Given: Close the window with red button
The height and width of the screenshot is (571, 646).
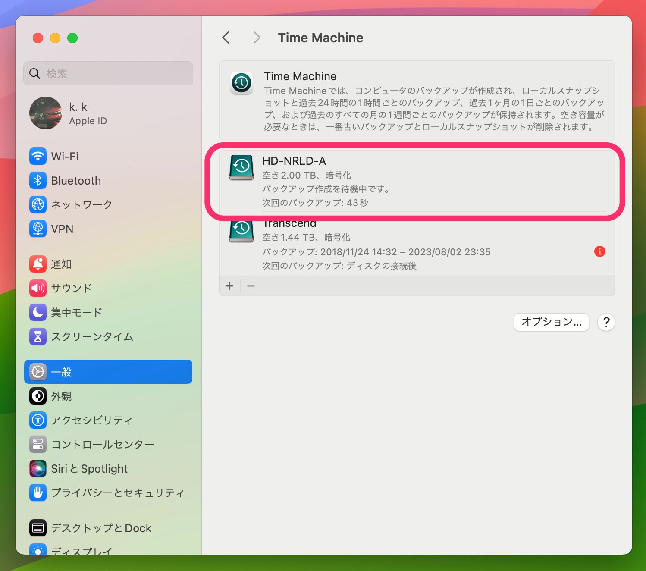Looking at the screenshot, I should 38,38.
